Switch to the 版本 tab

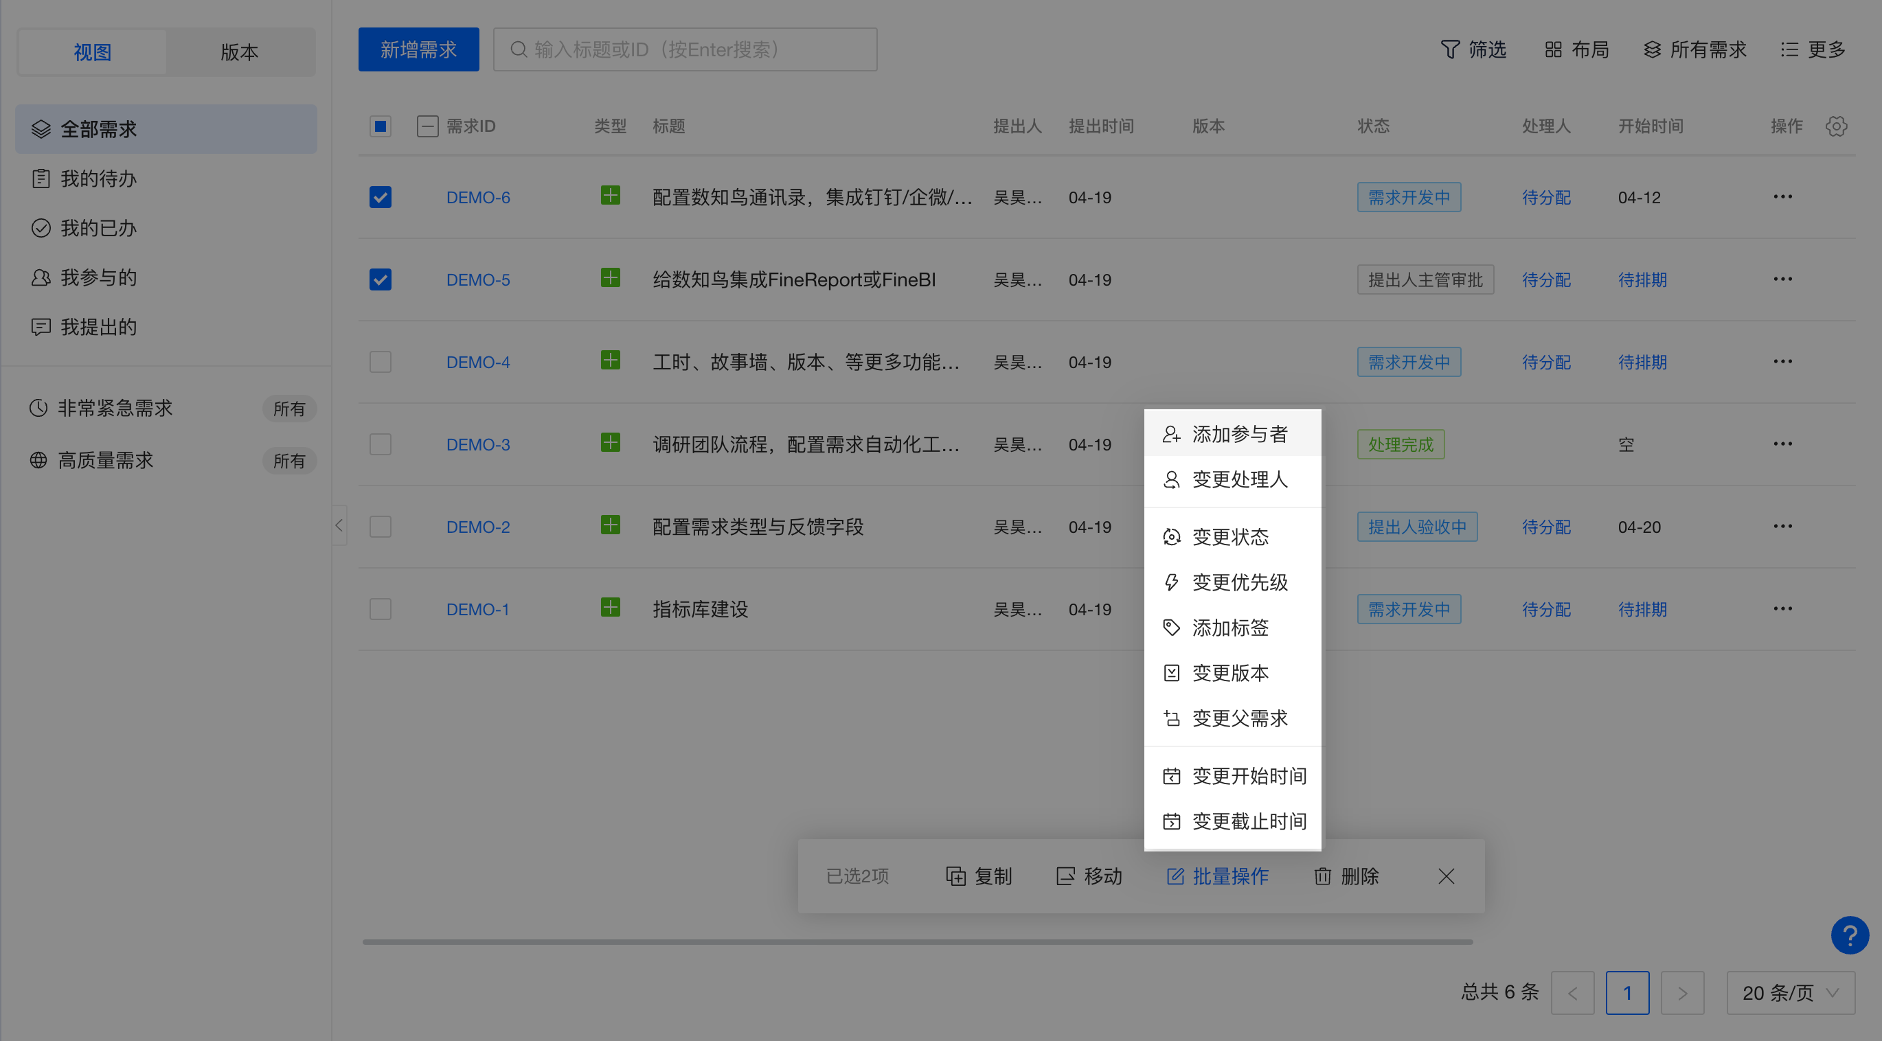click(x=240, y=52)
